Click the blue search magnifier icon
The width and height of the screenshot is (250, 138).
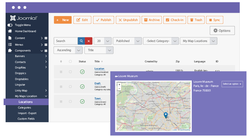[x=81, y=41]
